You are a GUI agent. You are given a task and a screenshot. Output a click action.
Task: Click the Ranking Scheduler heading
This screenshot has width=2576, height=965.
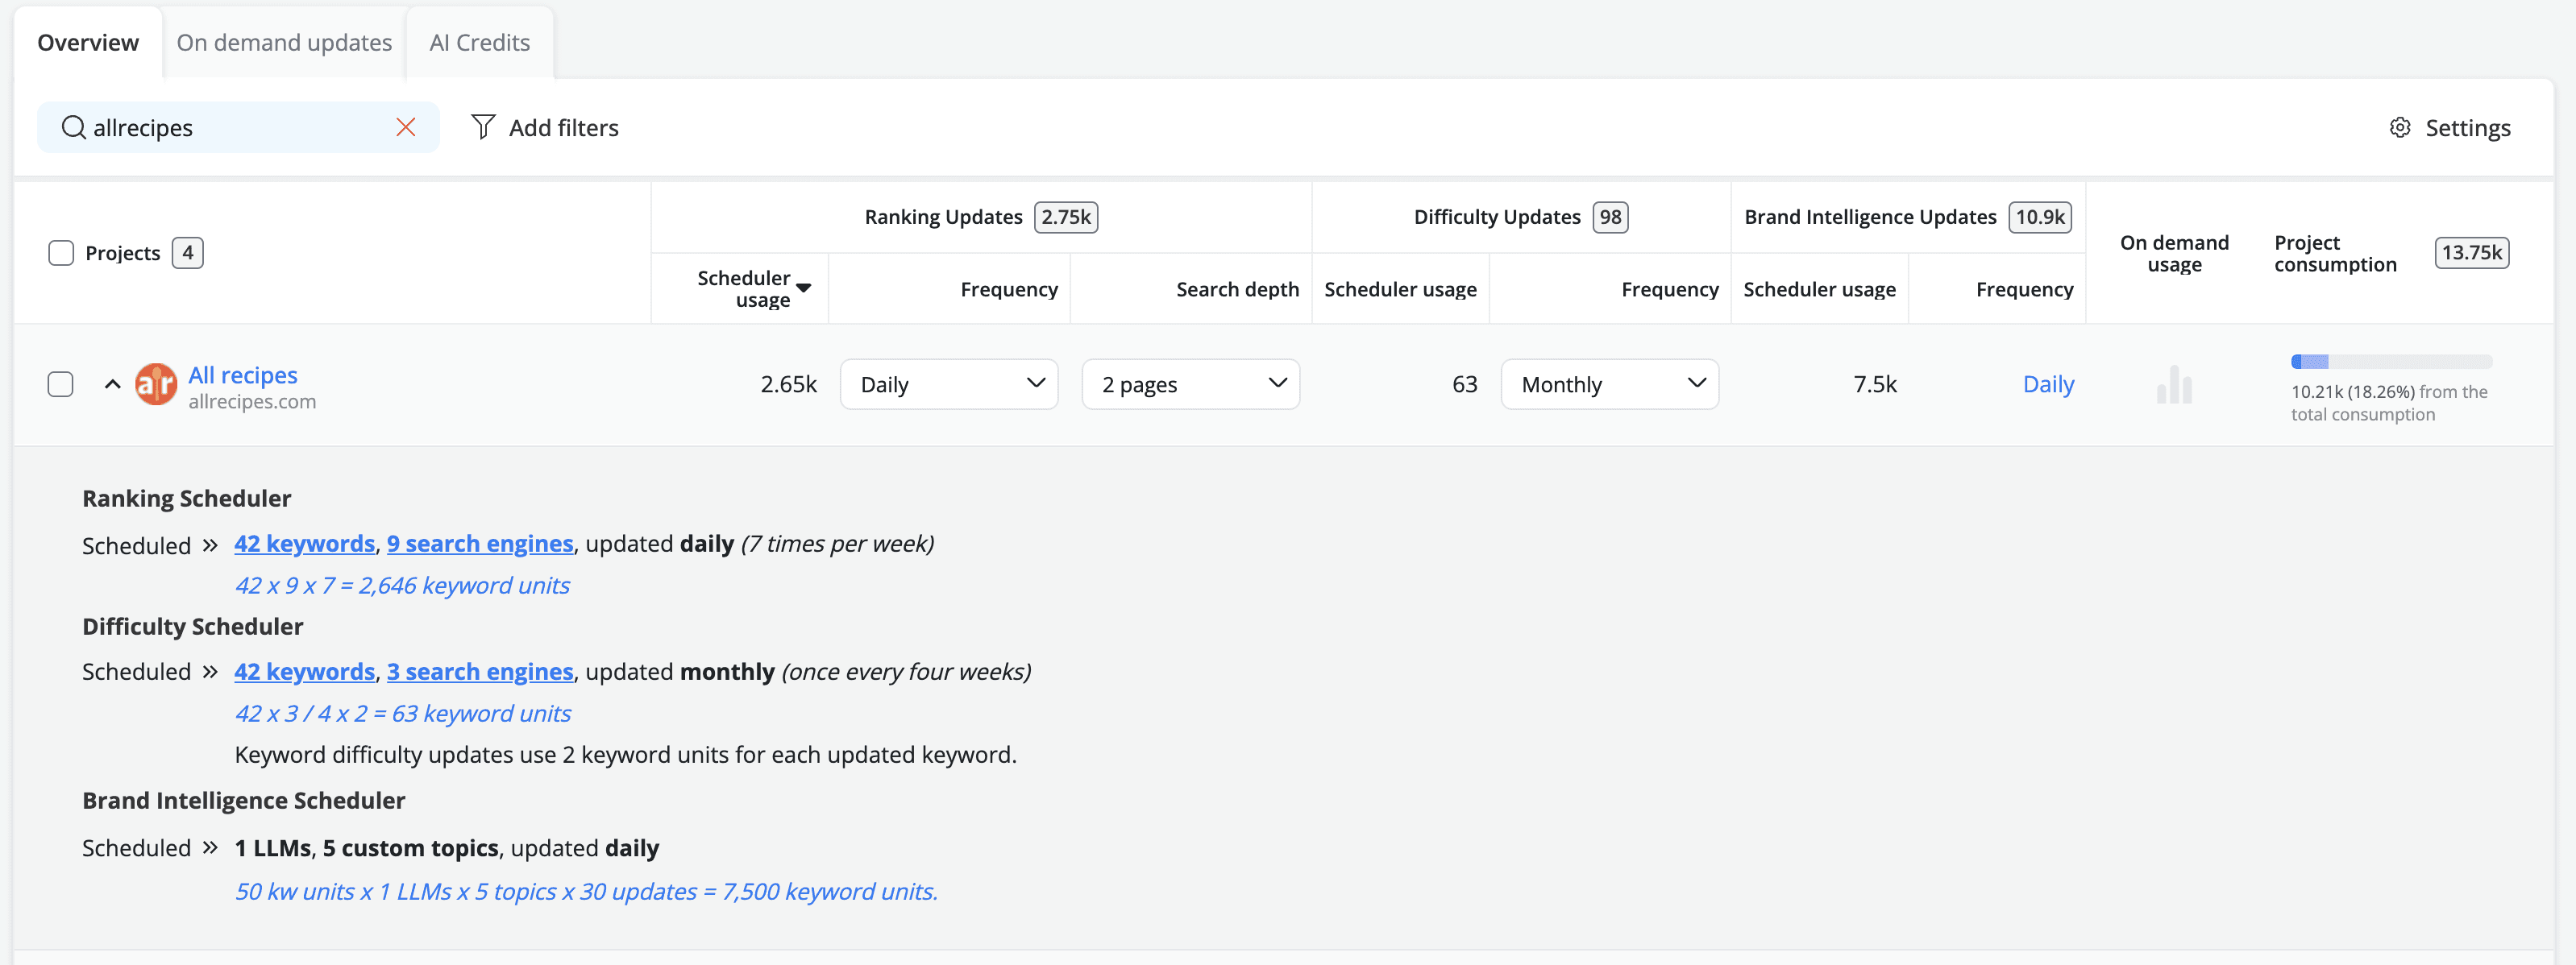pos(187,499)
